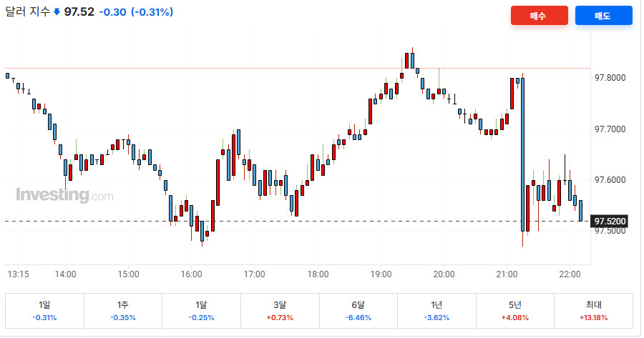Click the red 매수 buy button
The image size is (644, 338).
[539, 16]
